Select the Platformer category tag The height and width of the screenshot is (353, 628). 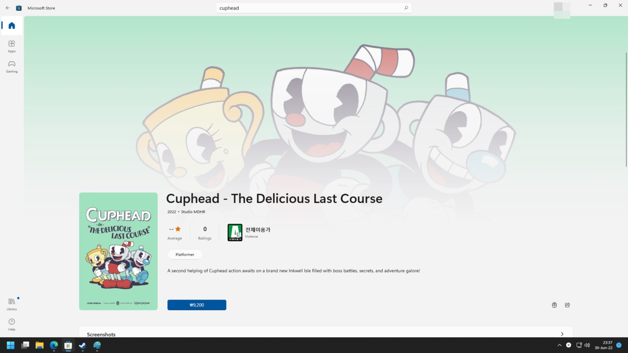185,255
